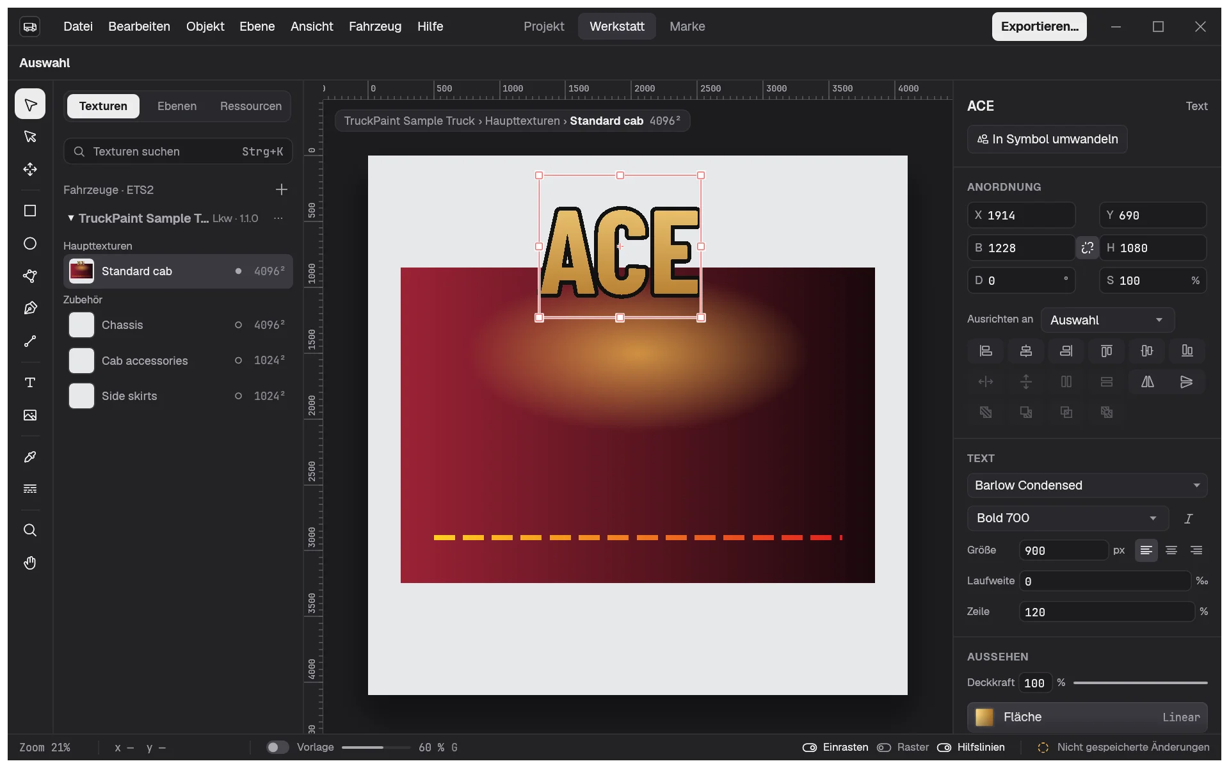Open the Barlow Condensed font dropdown

(x=1087, y=485)
